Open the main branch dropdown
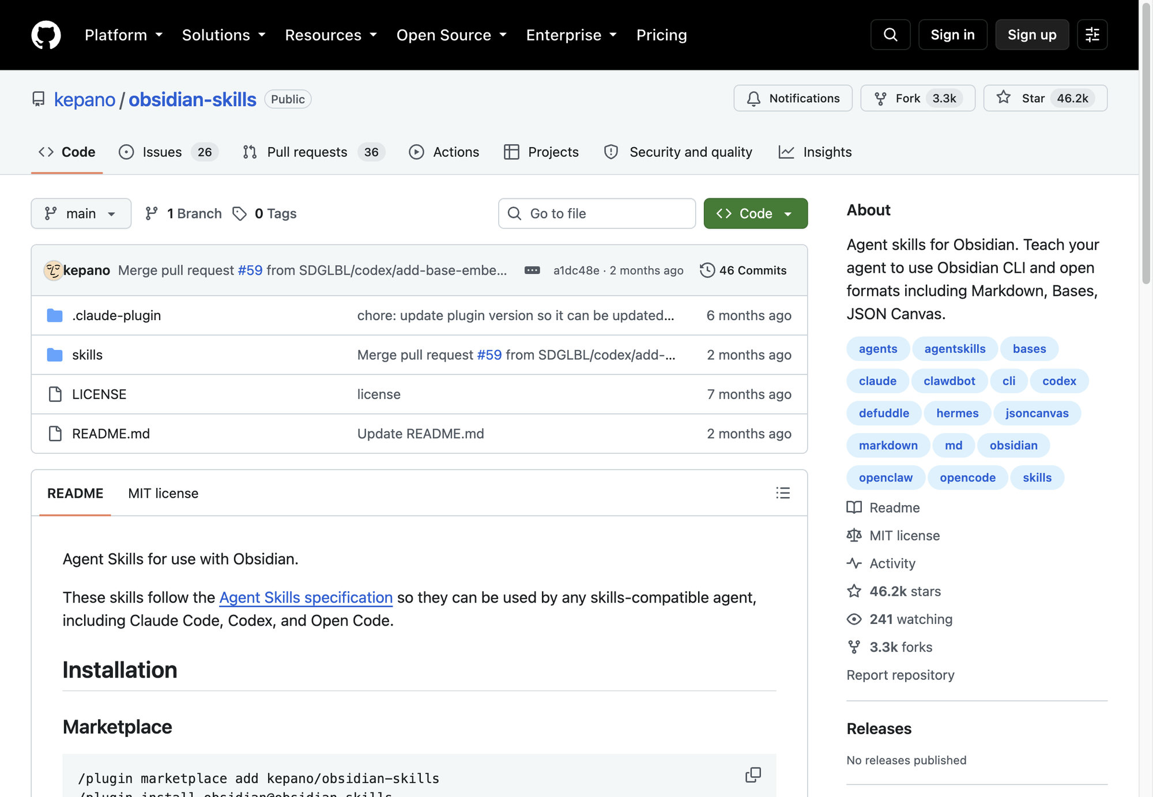 pyautogui.click(x=81, y=214)
